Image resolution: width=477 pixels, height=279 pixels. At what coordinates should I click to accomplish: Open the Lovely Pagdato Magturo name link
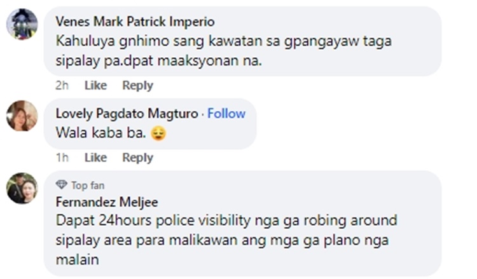pyautogui.click(x=127, y=114)
